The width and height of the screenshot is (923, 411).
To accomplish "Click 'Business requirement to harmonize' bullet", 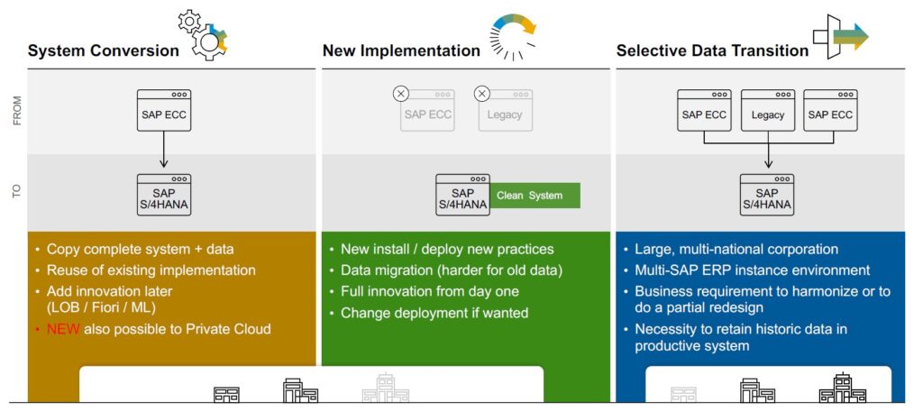I will point(763,299).
